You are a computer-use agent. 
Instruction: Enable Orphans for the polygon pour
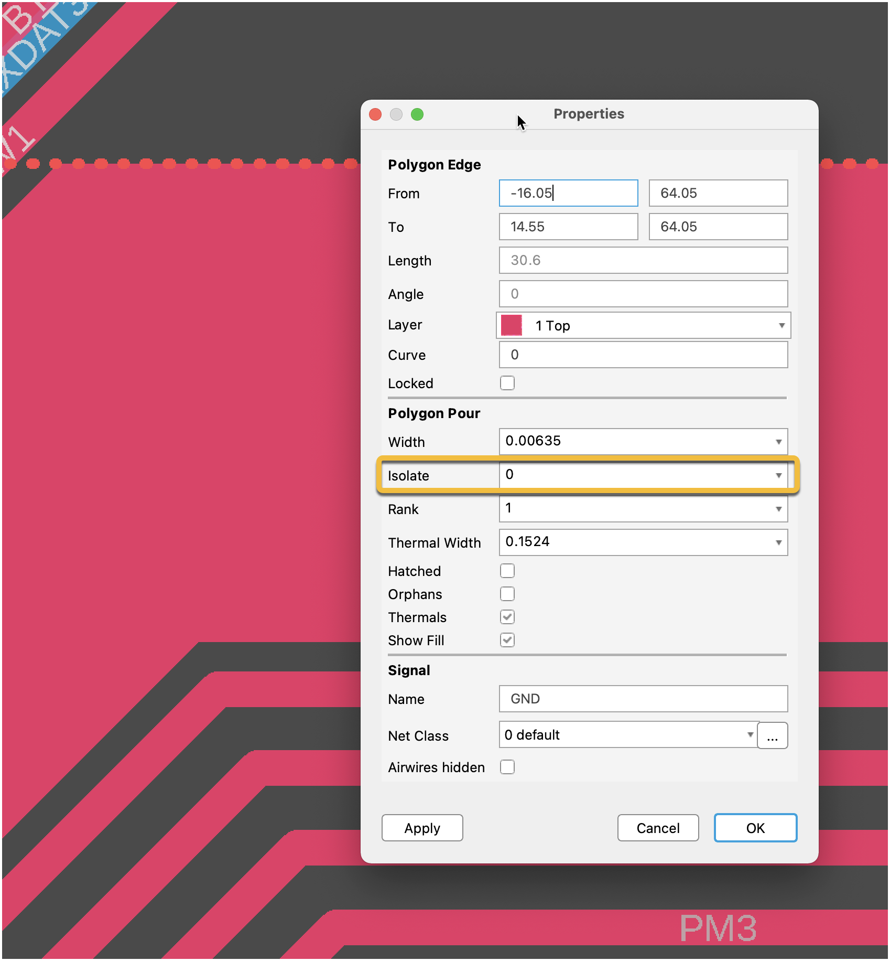507,593
